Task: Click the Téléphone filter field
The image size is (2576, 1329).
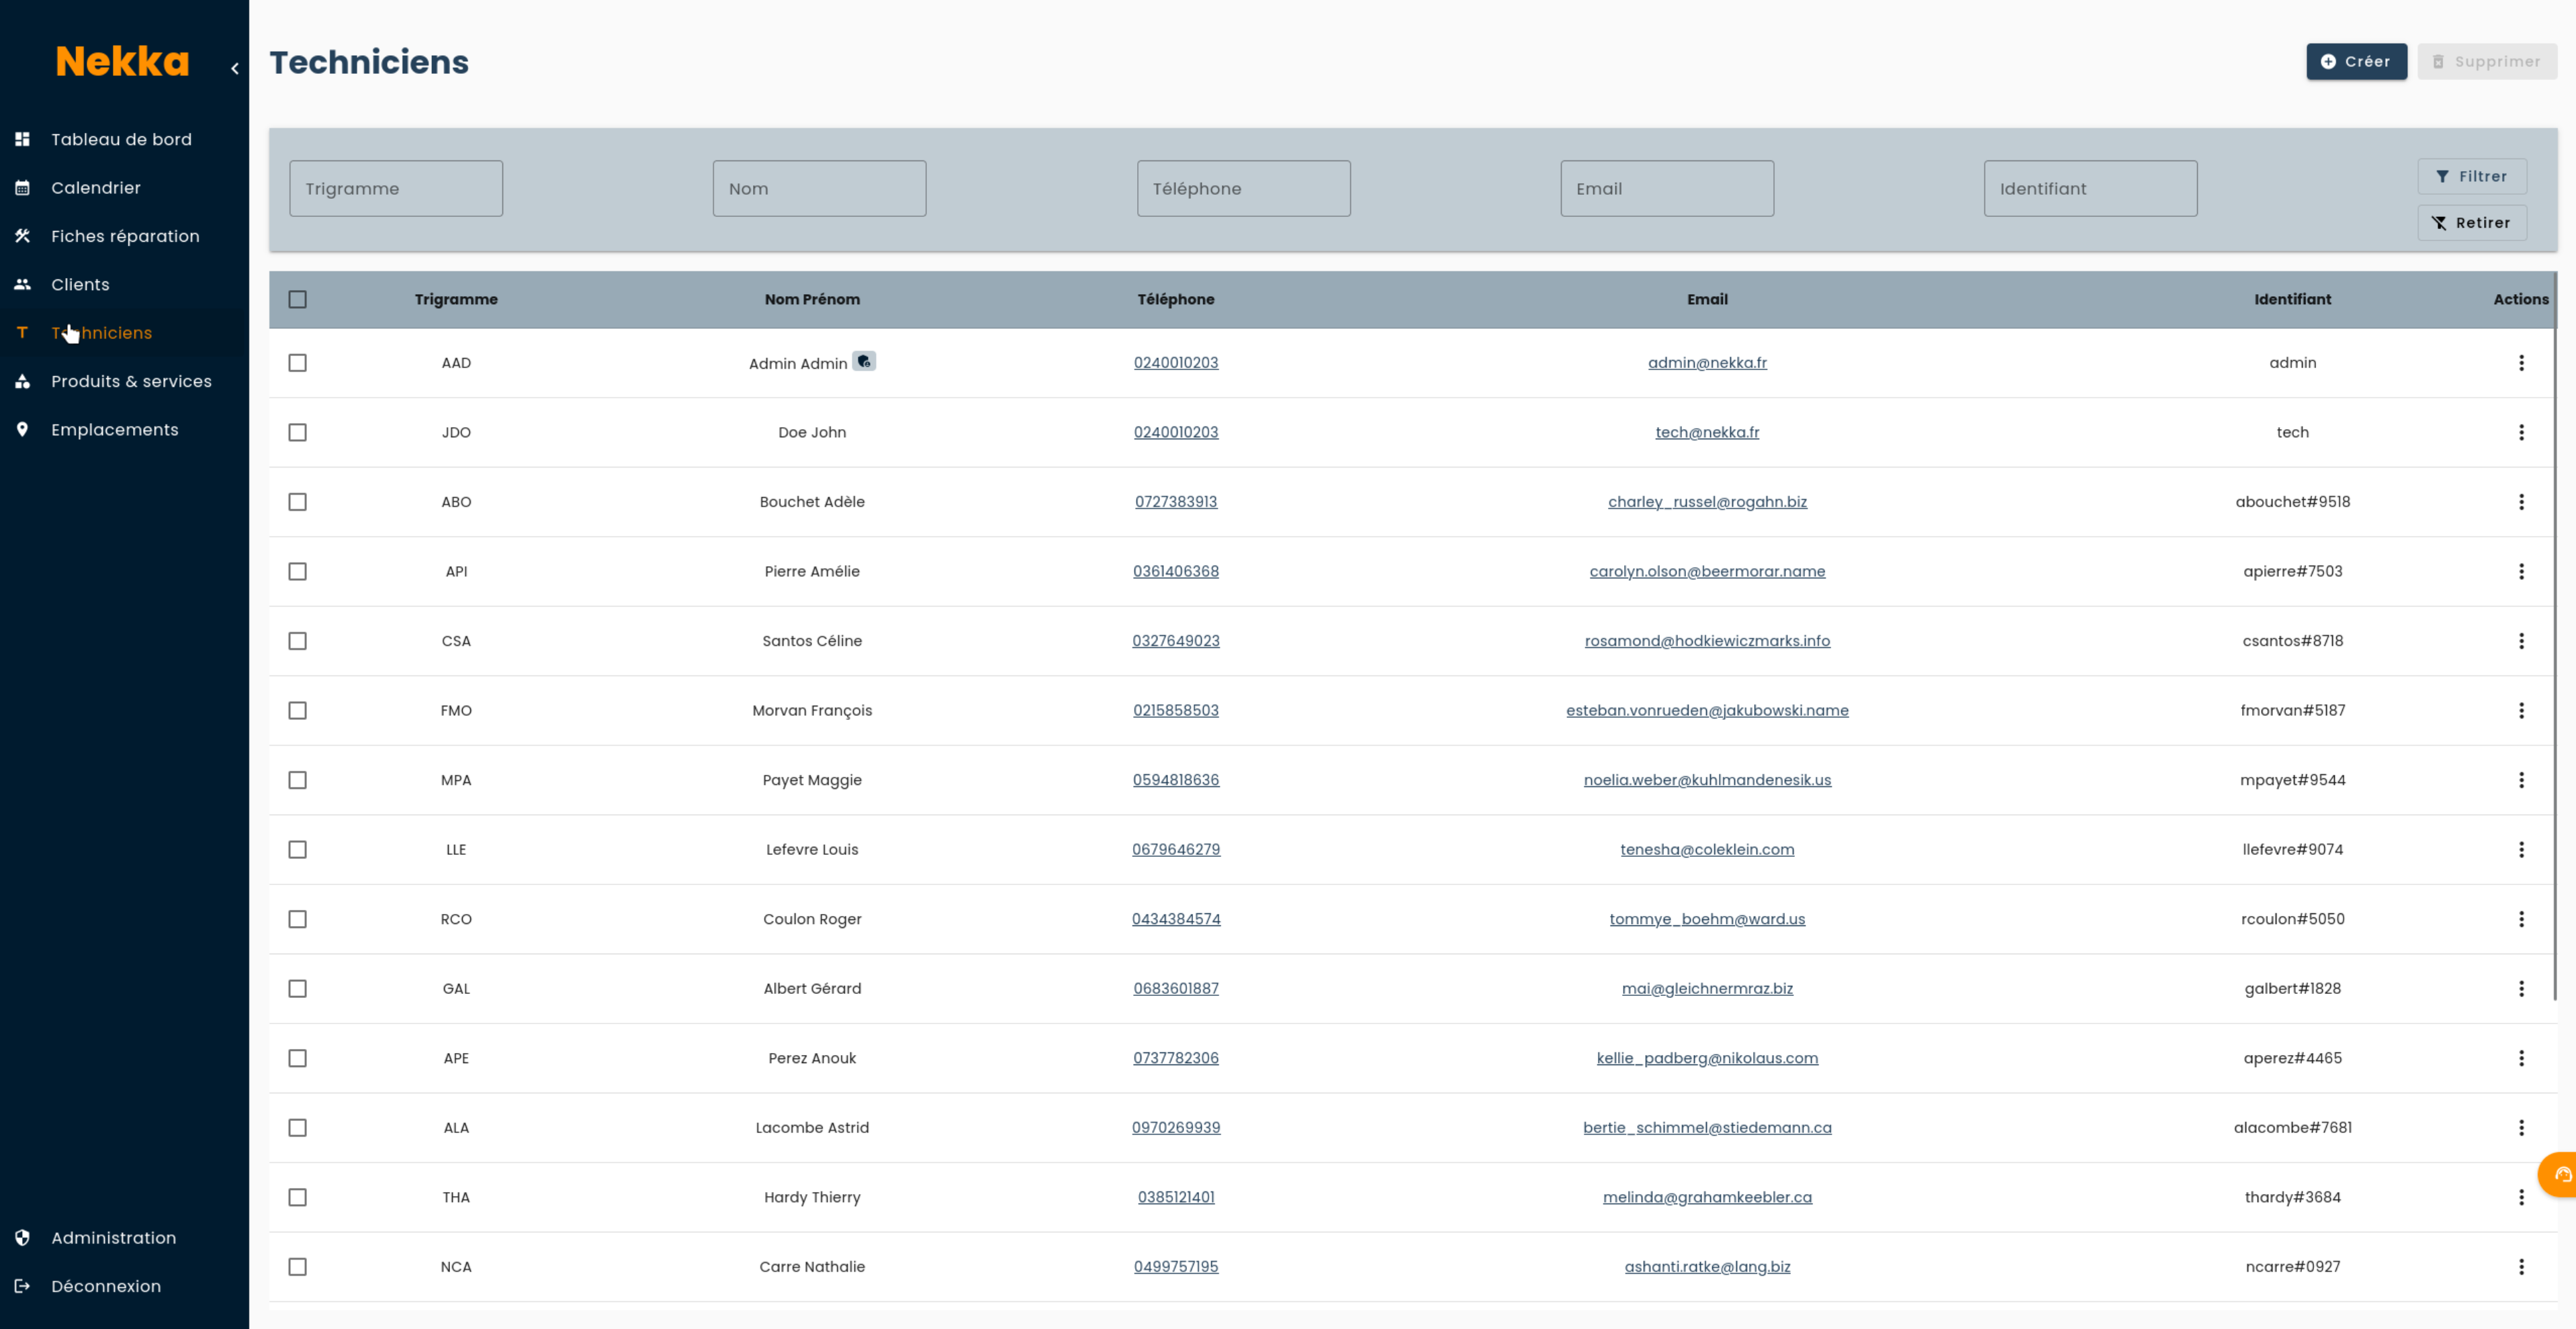Action: click(1243, 188)
